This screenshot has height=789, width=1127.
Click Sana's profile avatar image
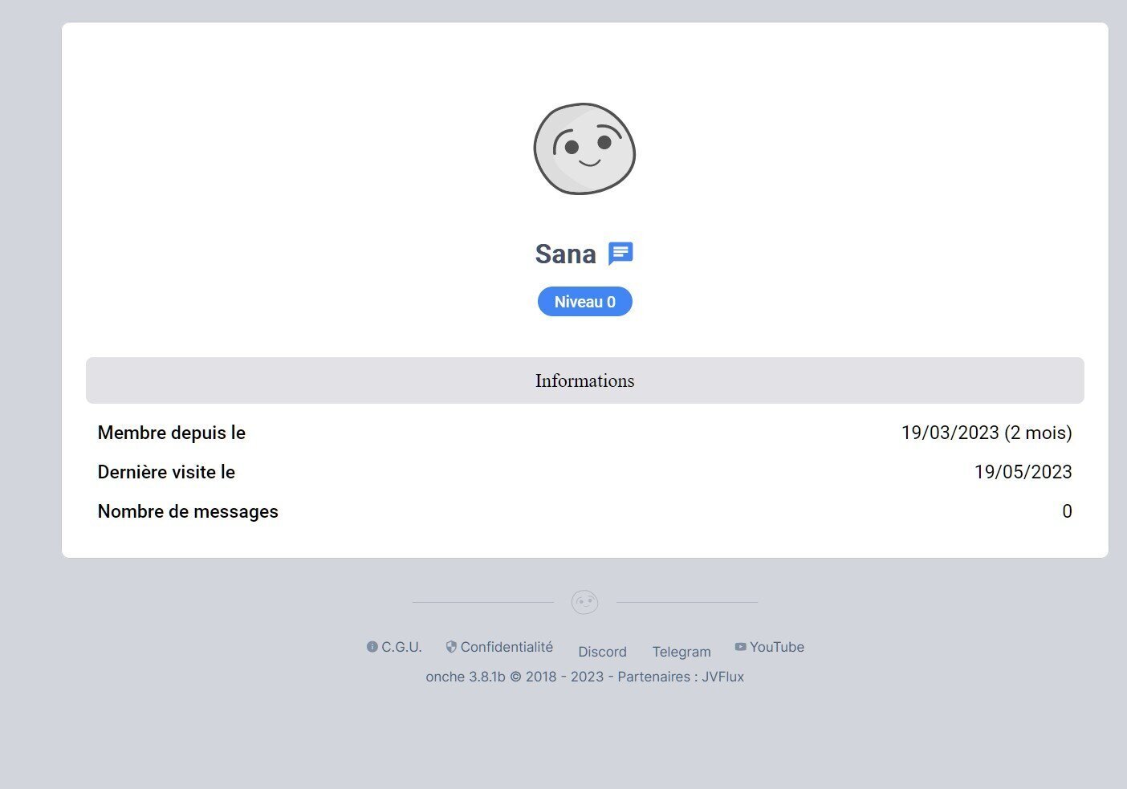584,148
